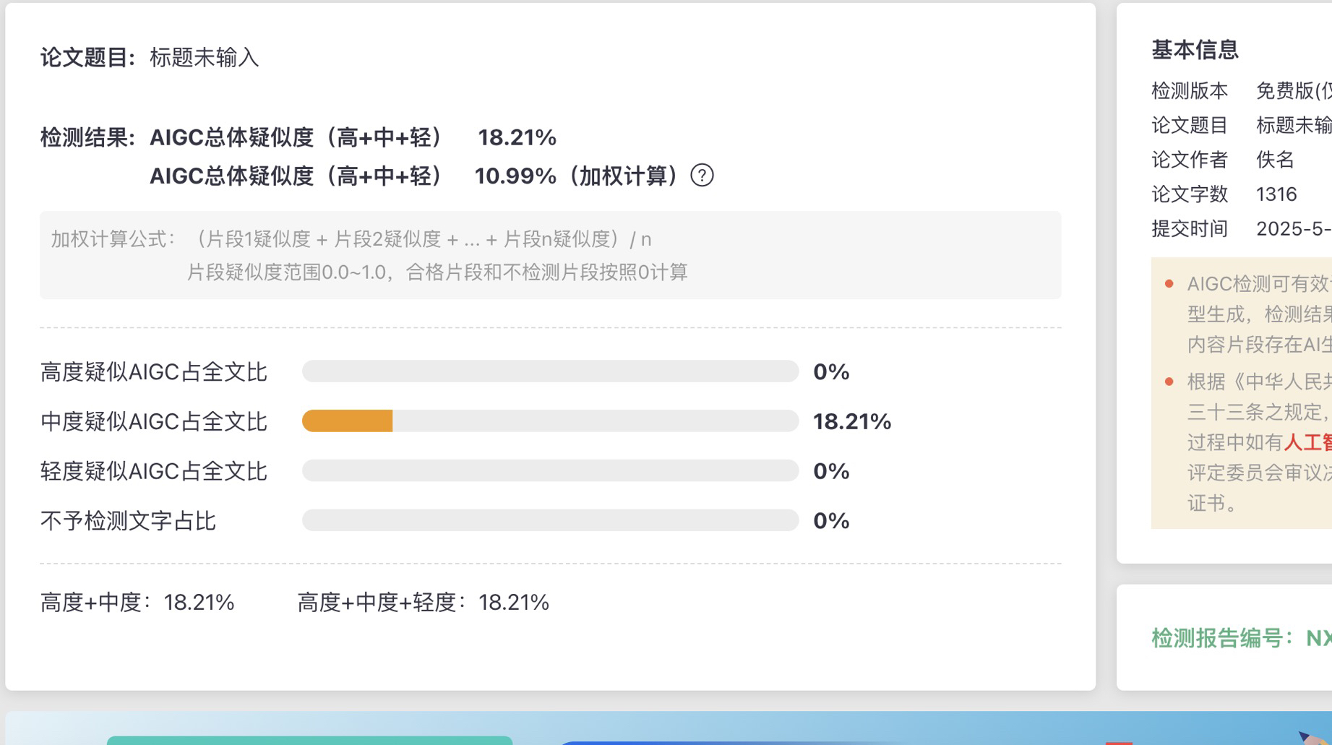Select the 高度+中度 18.21% summary text
The height and width of the screenshot is (745, 1332).
[137, 603]
